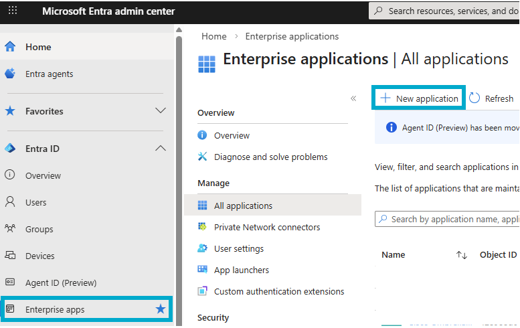Click the magnifier icon in application search box
The height and width of the screenshot is (328, 520).
click(383, 219)
